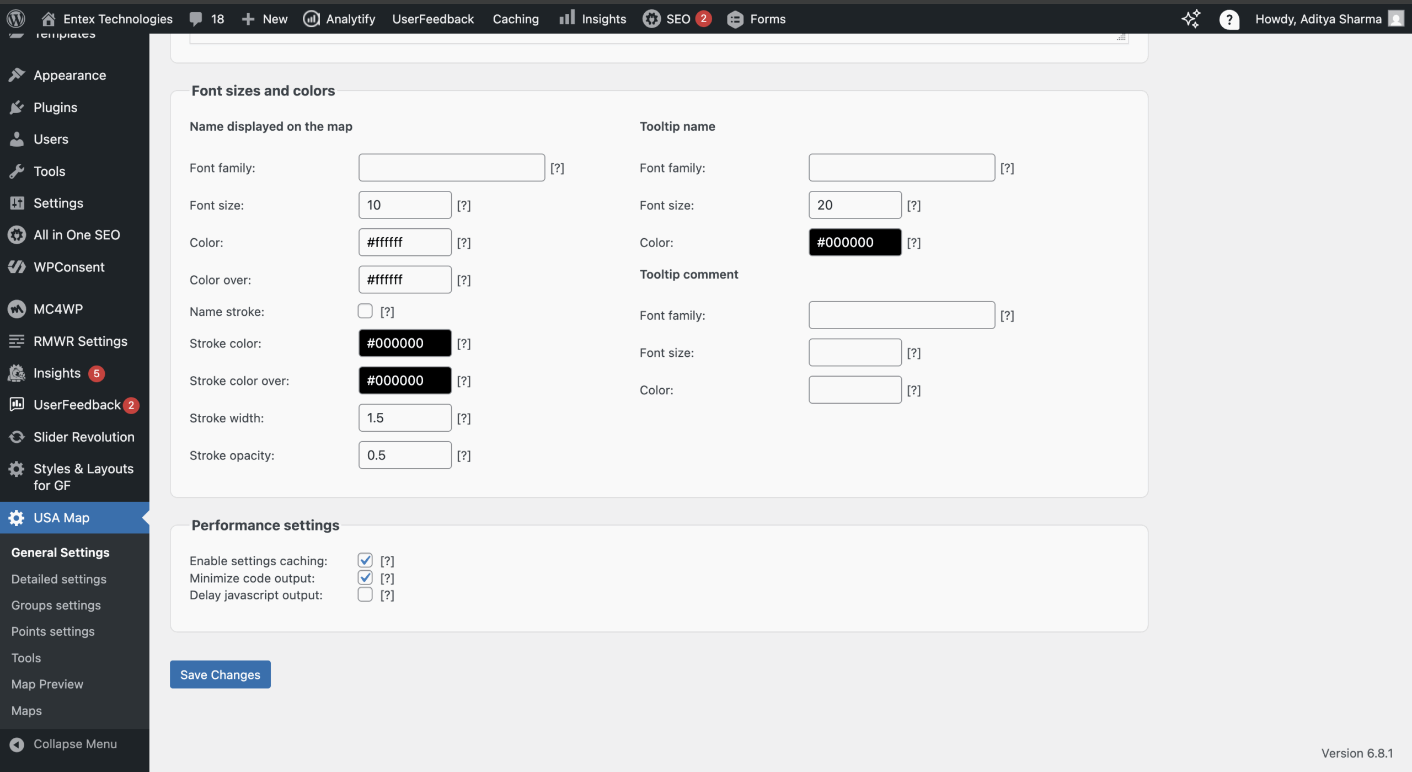The width and height of the screenshot is (1412, 772).
Task: Click the AI sparkle icon in admin bar
Action: [1191, 19]
